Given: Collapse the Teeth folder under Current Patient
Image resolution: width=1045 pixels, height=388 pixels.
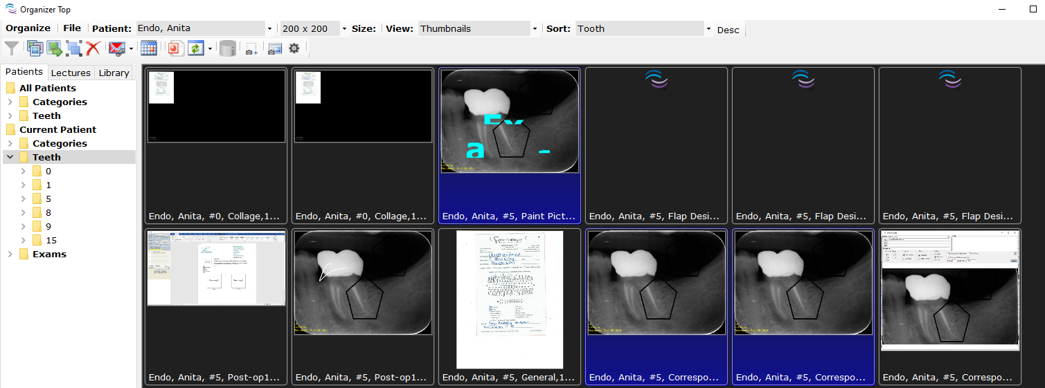Looking at the screenshot, I should pos(10,157).
